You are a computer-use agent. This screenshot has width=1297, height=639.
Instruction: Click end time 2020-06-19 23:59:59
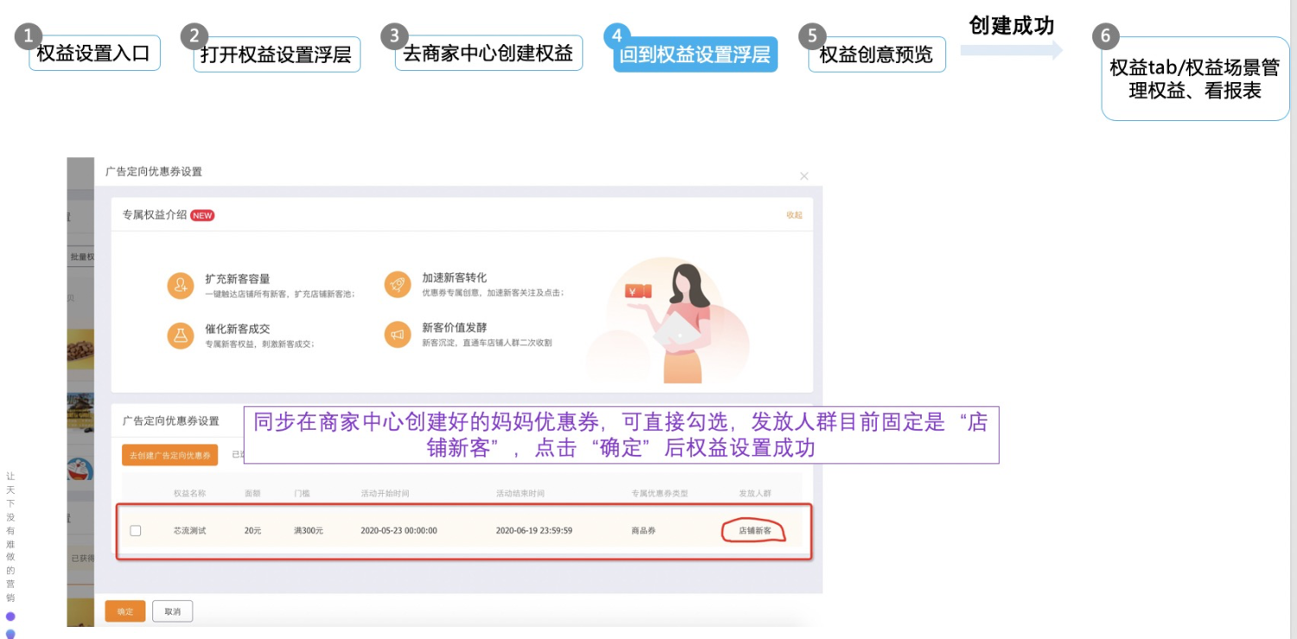pos(533,530)
